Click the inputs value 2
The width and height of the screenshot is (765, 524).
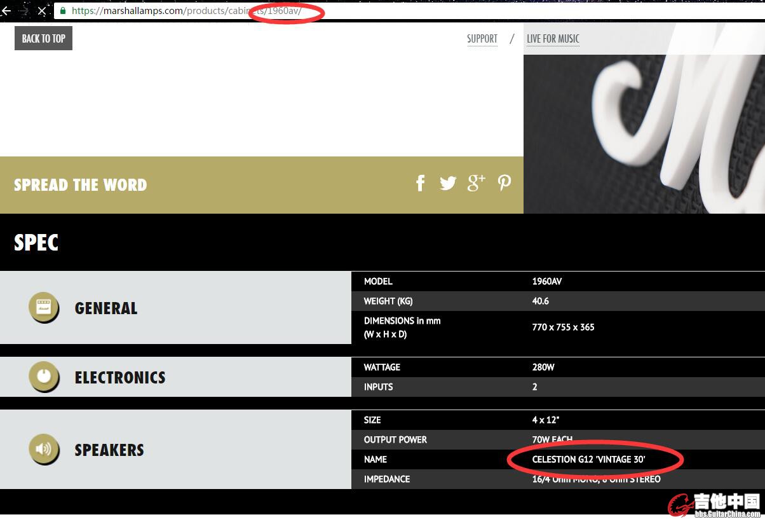[x=535, y=387]
